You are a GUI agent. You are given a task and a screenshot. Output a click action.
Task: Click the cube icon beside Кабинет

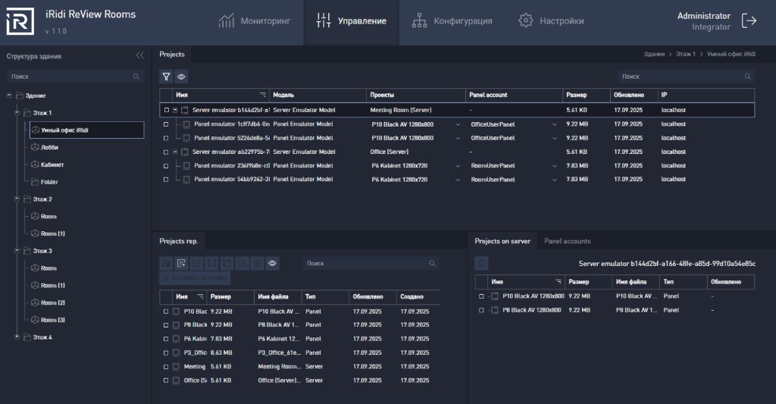(x=35, y=164)
